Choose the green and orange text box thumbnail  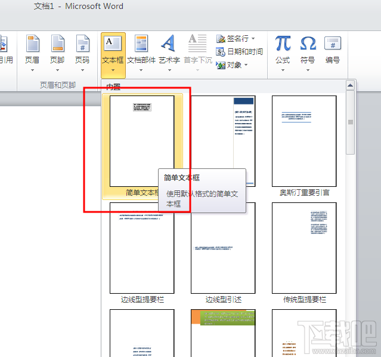pyautogui.click(x=223, y=333)
